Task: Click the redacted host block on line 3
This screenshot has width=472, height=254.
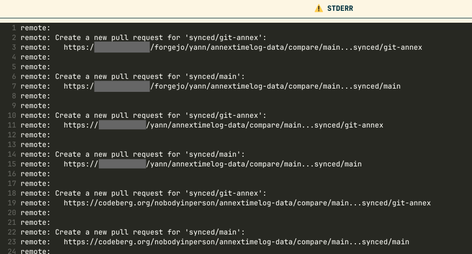Action: pyautogui.click(x=122, y=48)
